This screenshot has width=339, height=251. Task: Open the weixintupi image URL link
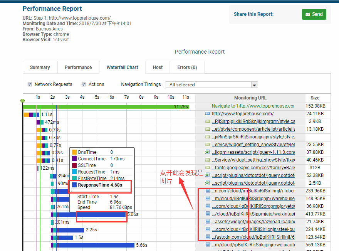(253, 214)
